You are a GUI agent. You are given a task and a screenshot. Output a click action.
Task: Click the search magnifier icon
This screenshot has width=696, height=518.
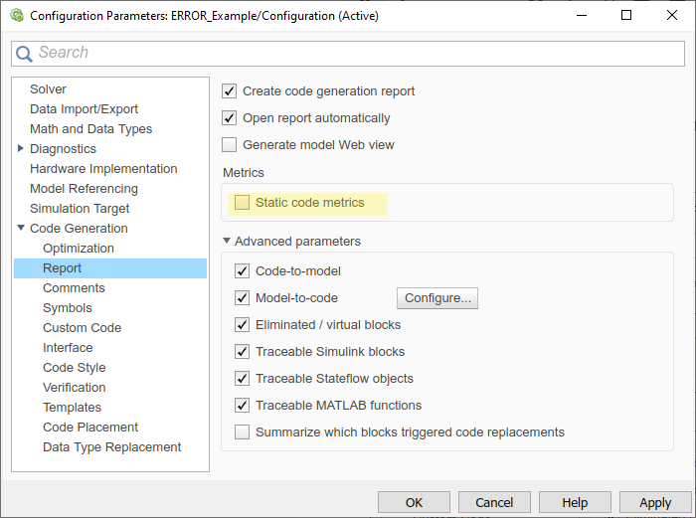tap(24, 54)
